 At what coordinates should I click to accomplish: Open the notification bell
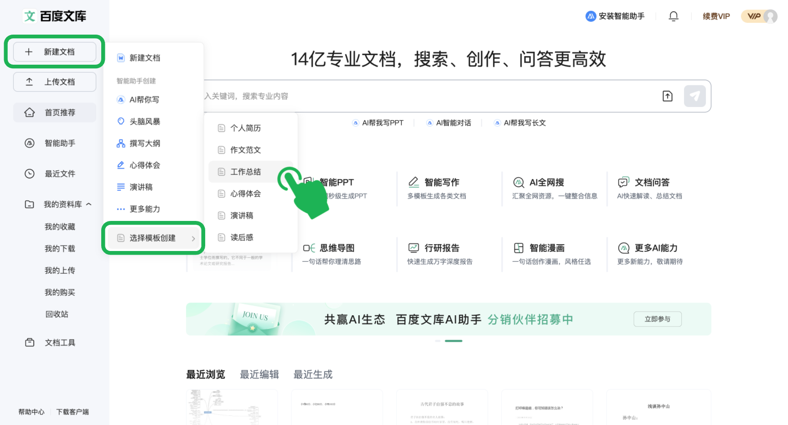674,16
